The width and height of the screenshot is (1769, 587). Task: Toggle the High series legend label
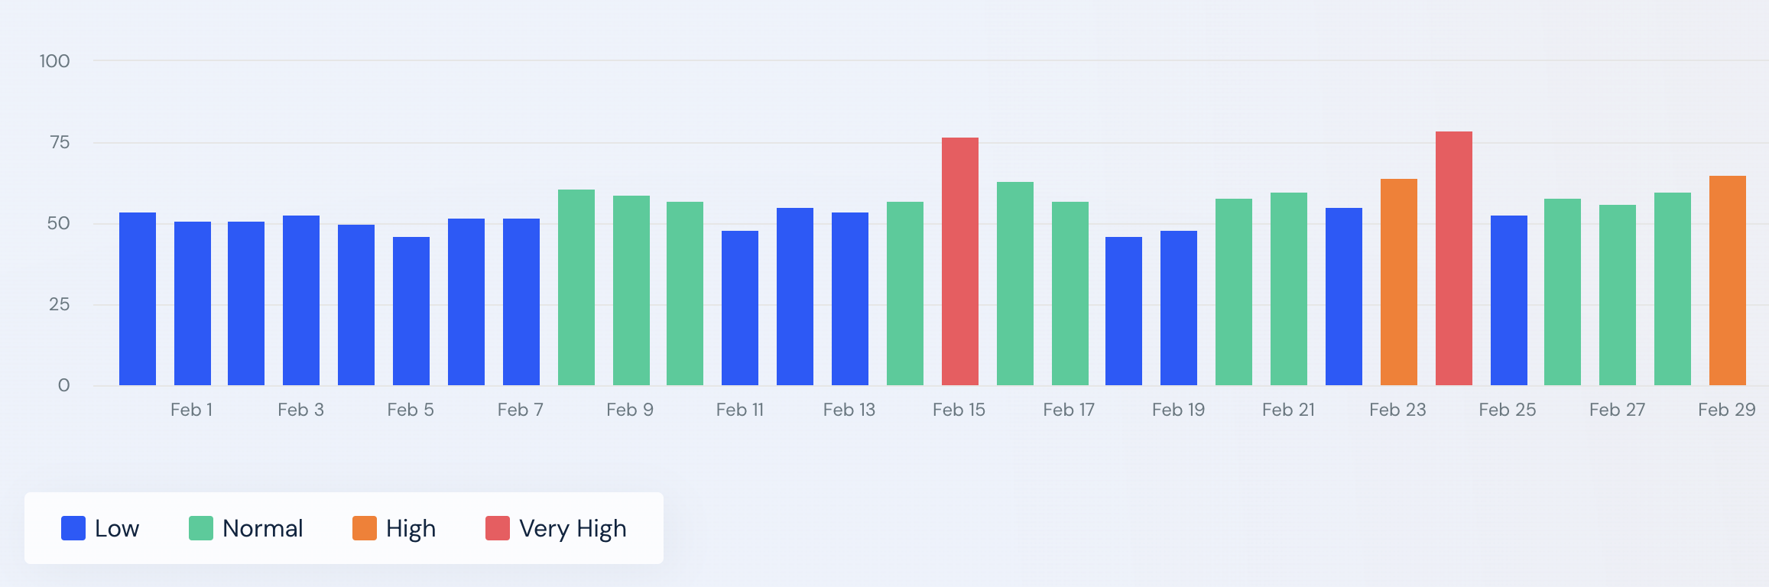(x=411, y=528)
